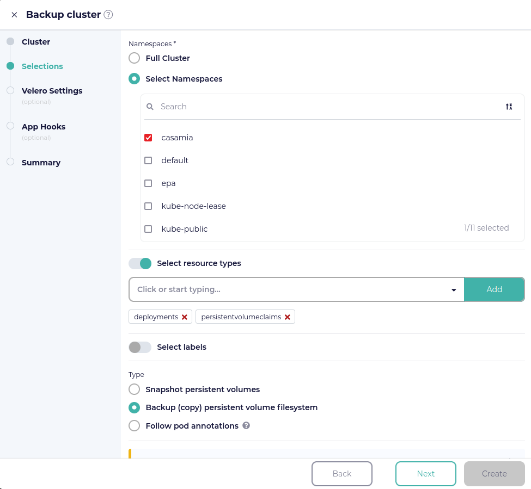
Task: Click the deployments tag label
Action: 156,317
